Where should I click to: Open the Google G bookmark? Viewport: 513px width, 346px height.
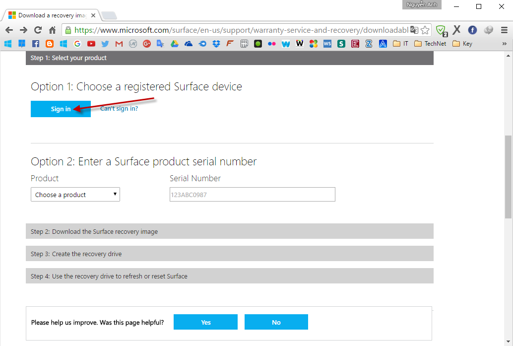click(x=77, y=44)
